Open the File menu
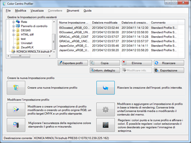Screen dimensions: 191x143 [x=8, y=11]
